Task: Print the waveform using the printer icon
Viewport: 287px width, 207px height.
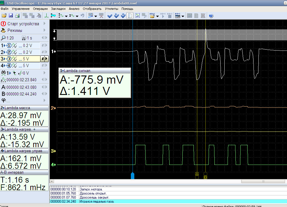Action: pos(17,16)
